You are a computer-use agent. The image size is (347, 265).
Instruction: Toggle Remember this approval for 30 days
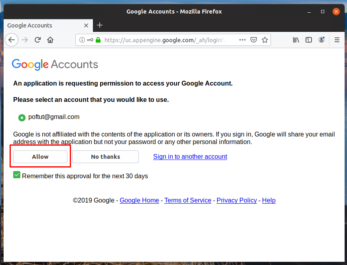click(x=17, y=175)
